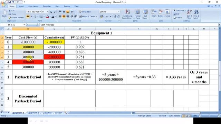Screen dimensions: 221x124
Task: Save the workbook from quick access toolbar
Action: pos(9,2)
